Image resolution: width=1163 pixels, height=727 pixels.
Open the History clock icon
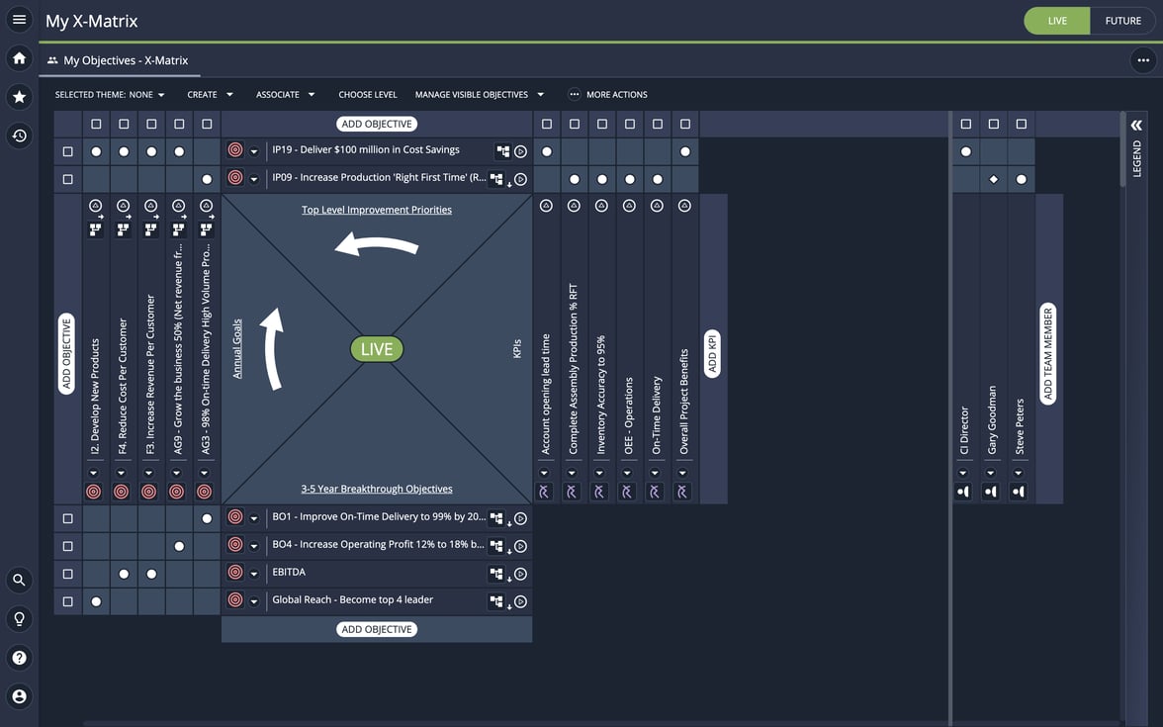[x=19, y=136]
